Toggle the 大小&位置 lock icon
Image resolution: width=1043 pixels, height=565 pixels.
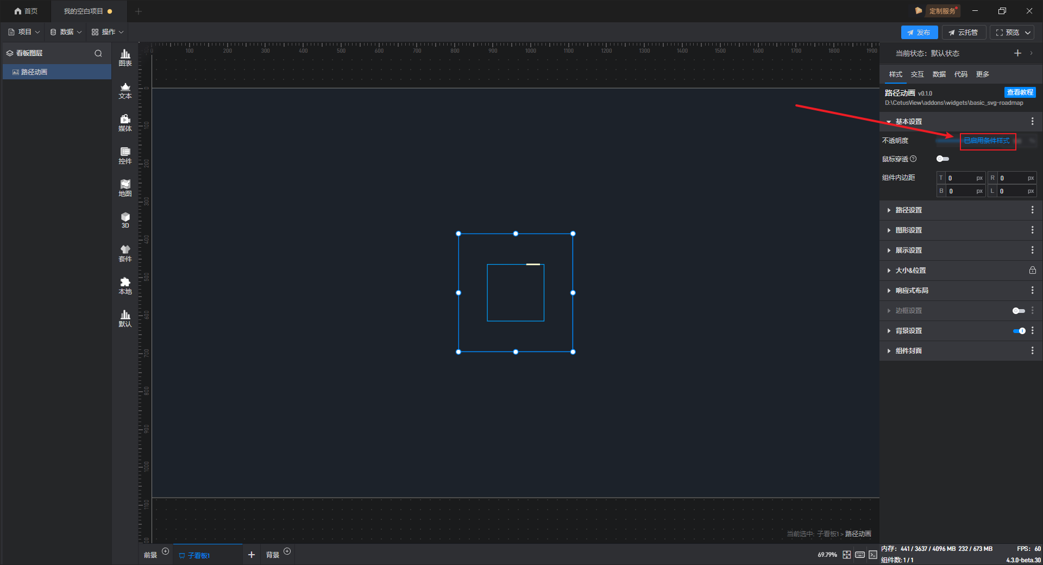[1032, 271]
